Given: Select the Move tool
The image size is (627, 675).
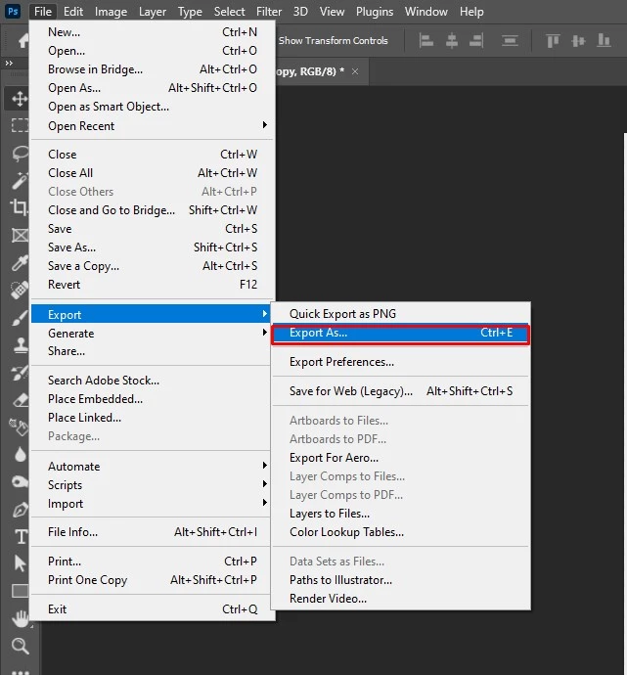Looking at the screenshot, I should [x=20, y=99].
